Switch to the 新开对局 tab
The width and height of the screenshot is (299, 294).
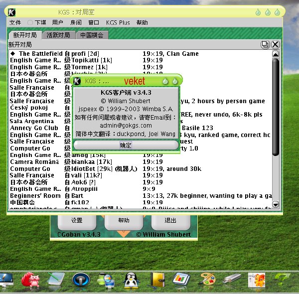click(x=25, y=35)
